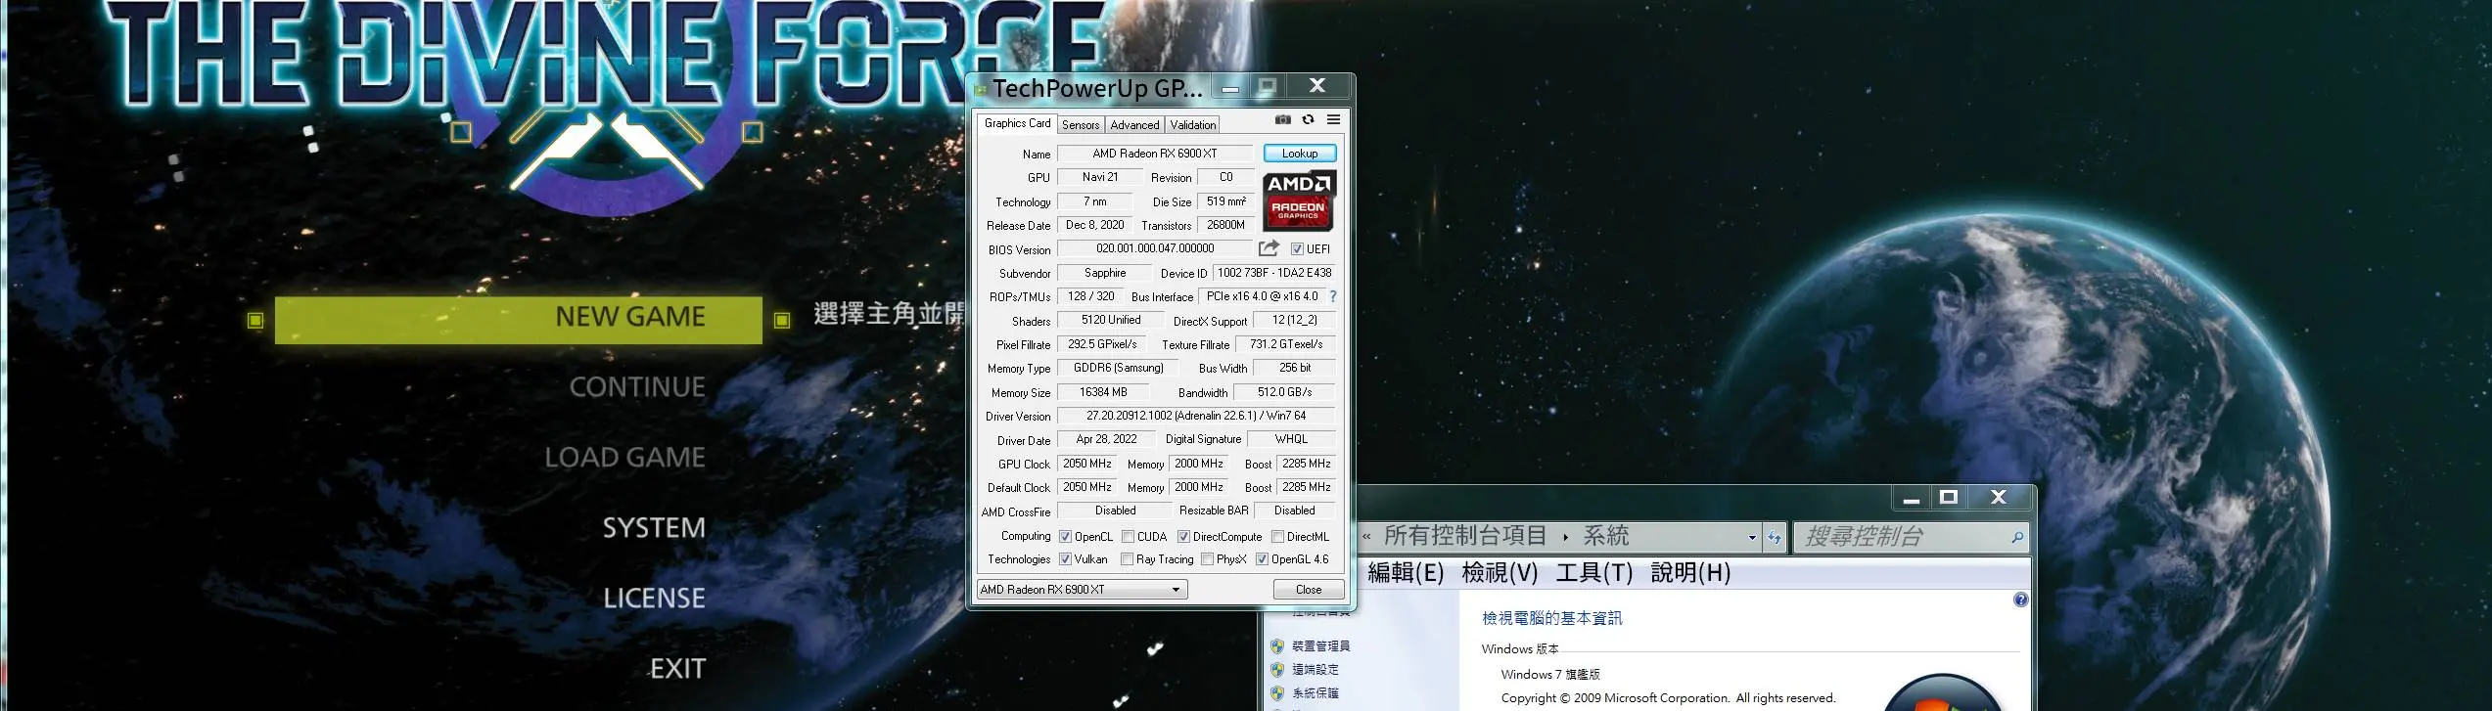Click the BIOS export share icon
This screenshot has height=711, width=2492.
[1269, 248]
